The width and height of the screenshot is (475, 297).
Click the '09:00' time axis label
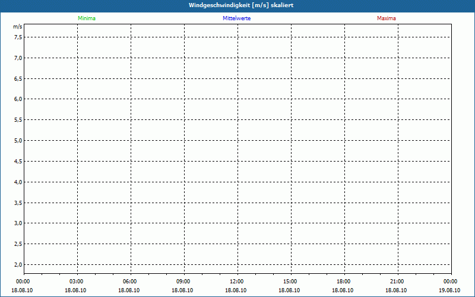coord(183,282)
